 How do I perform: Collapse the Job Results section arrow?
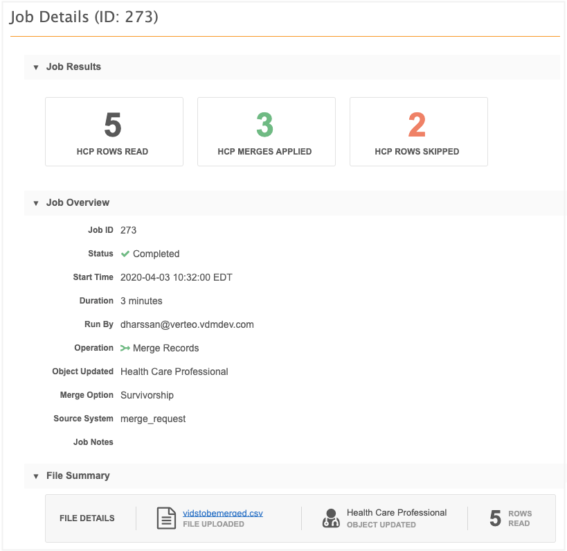36,67
